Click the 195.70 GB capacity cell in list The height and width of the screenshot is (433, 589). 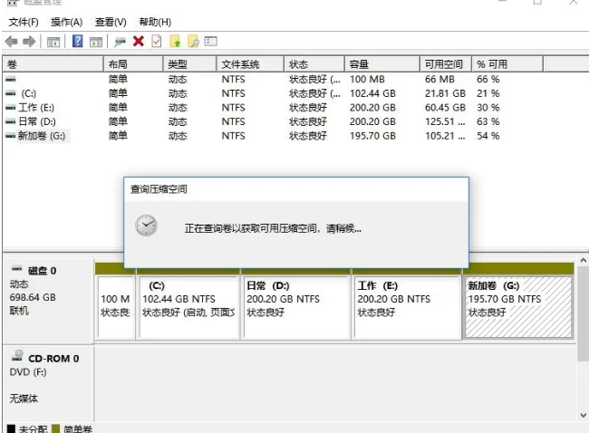click(372, 136)
